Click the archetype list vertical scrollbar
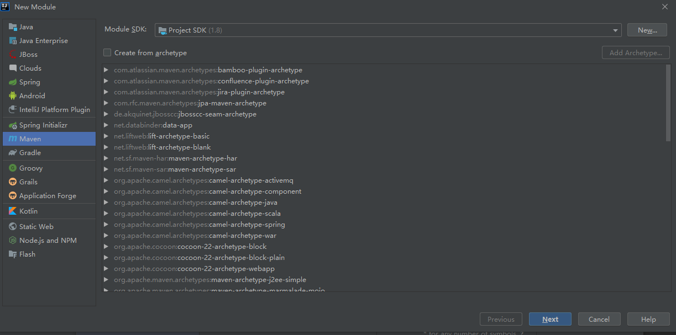Image resolution: width=676 pixels, height=335 pixels. coord(668,103)
